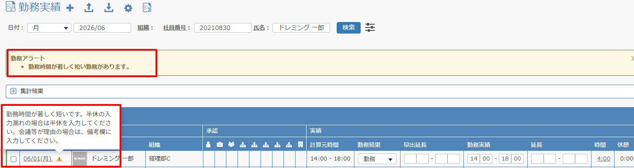This screenshot has width=634, height=168.
Task: Tick the checkbox for the 06/01 row
Action: pyautogui.click(x=13, y=159)
